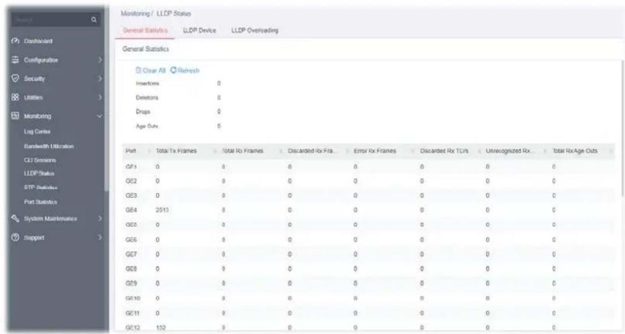Screen dimensions: 625x334
Task: Select the GE12 port row
Action: tap(368, 327)
